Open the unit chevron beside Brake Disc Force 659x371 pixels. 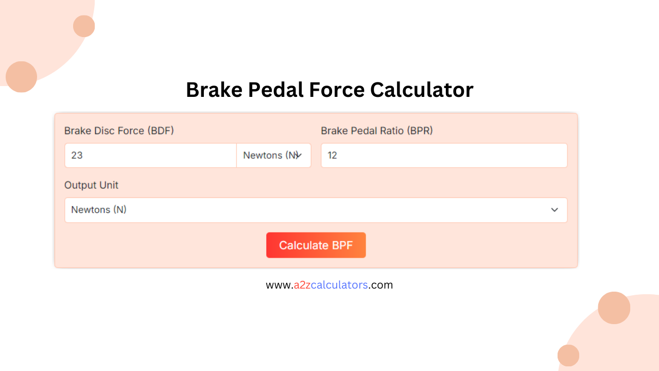tap(299, 155)
